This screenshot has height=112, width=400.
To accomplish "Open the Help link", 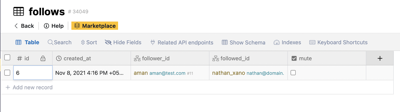I will (x=54, y=26).
